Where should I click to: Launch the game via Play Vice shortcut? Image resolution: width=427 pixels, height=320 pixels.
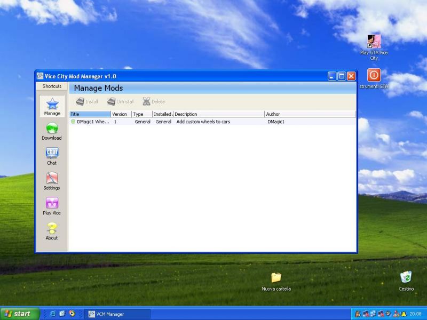pyautogui.click(x=52, y=206)
